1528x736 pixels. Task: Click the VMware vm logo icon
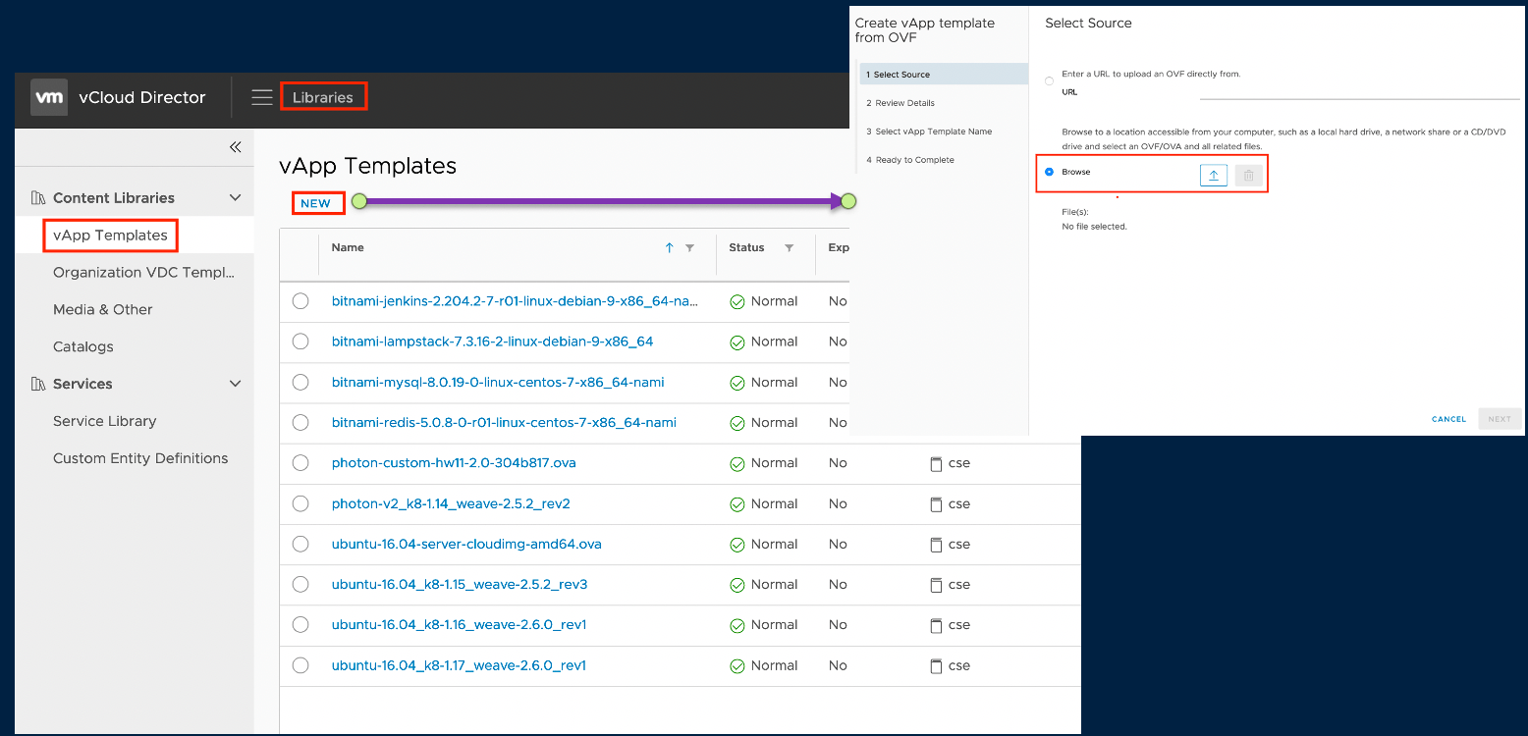coord(49,97)
